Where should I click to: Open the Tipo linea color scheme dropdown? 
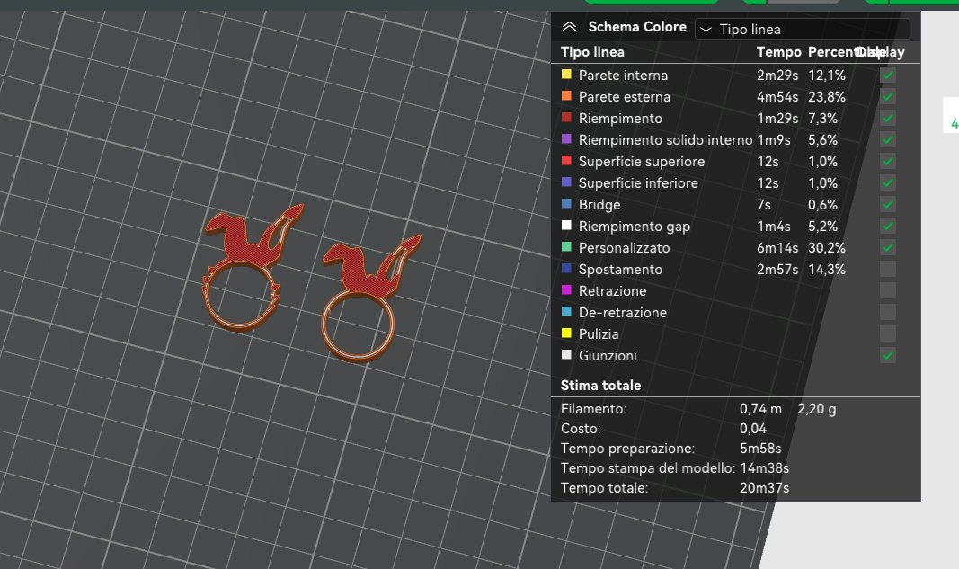tap(802, 30)
